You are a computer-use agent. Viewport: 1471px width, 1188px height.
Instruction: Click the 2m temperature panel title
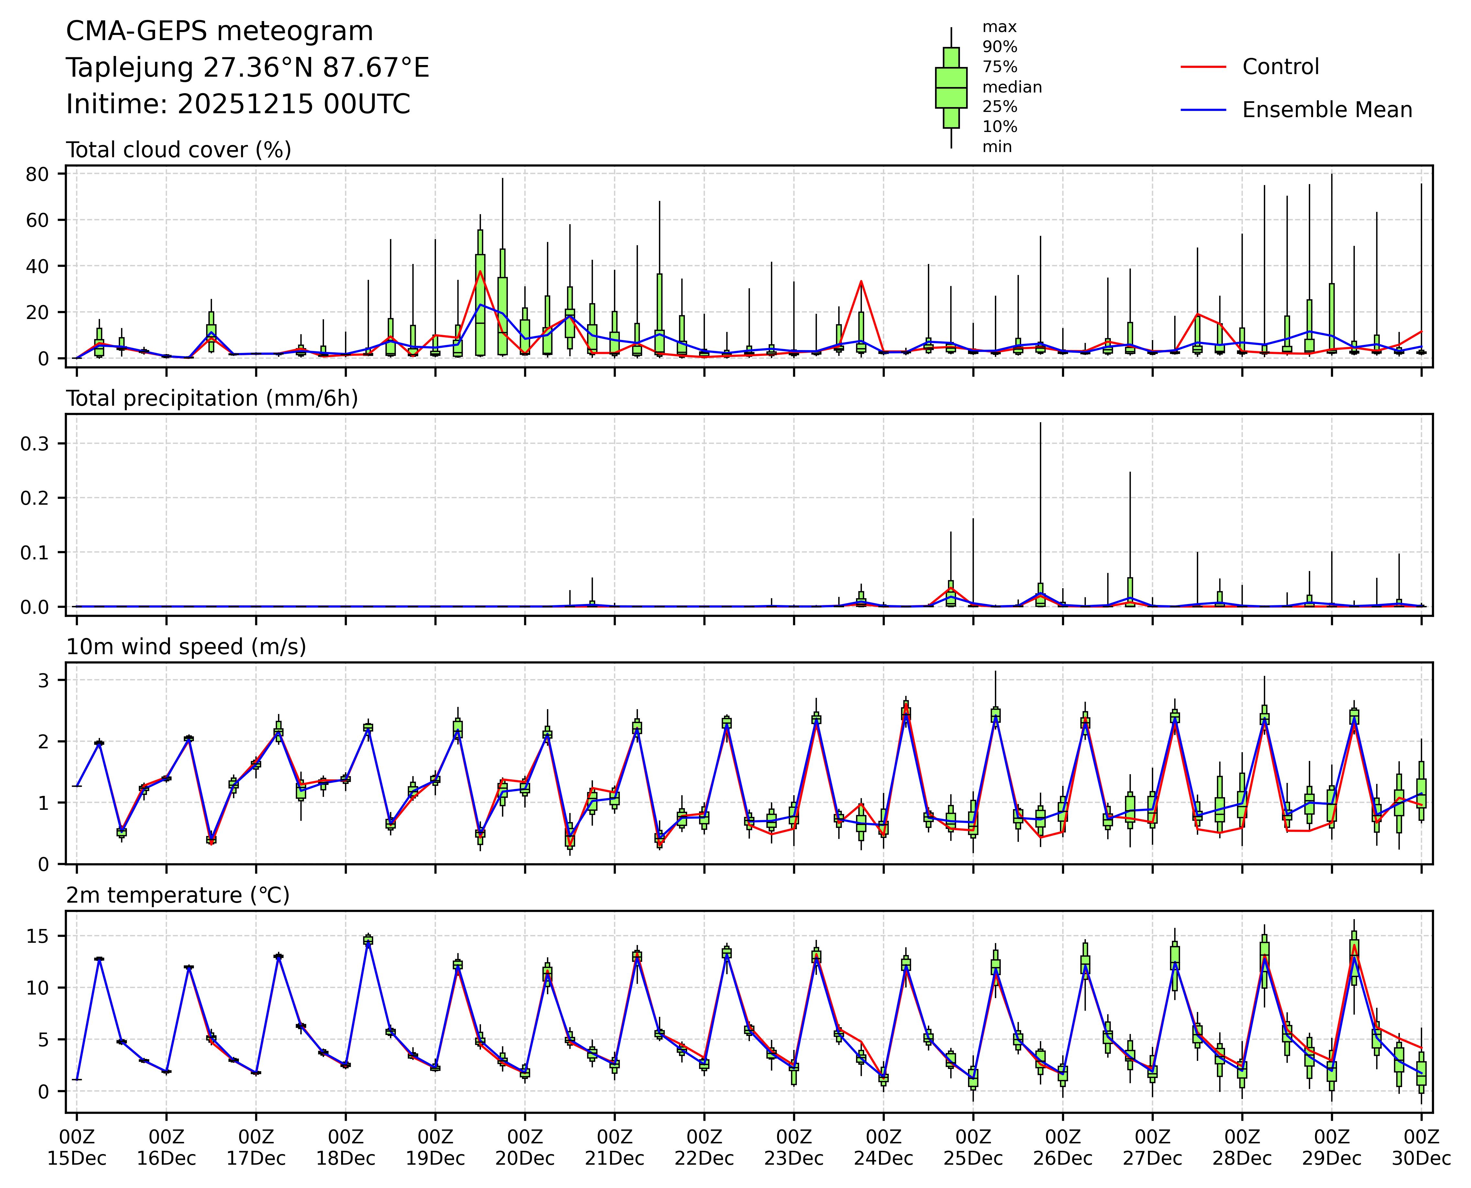177,895
